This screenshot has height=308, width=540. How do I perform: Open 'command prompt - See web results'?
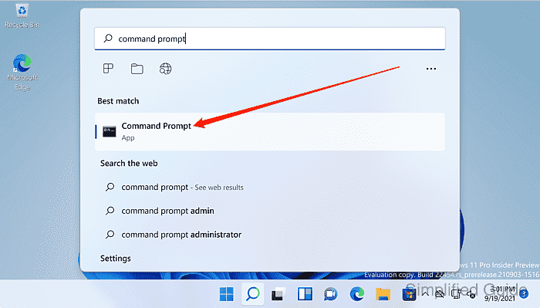pos(182,187)
